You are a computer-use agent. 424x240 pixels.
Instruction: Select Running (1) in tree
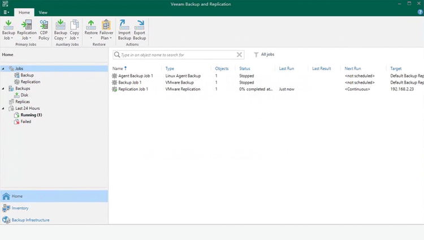(x=31, y=115)
